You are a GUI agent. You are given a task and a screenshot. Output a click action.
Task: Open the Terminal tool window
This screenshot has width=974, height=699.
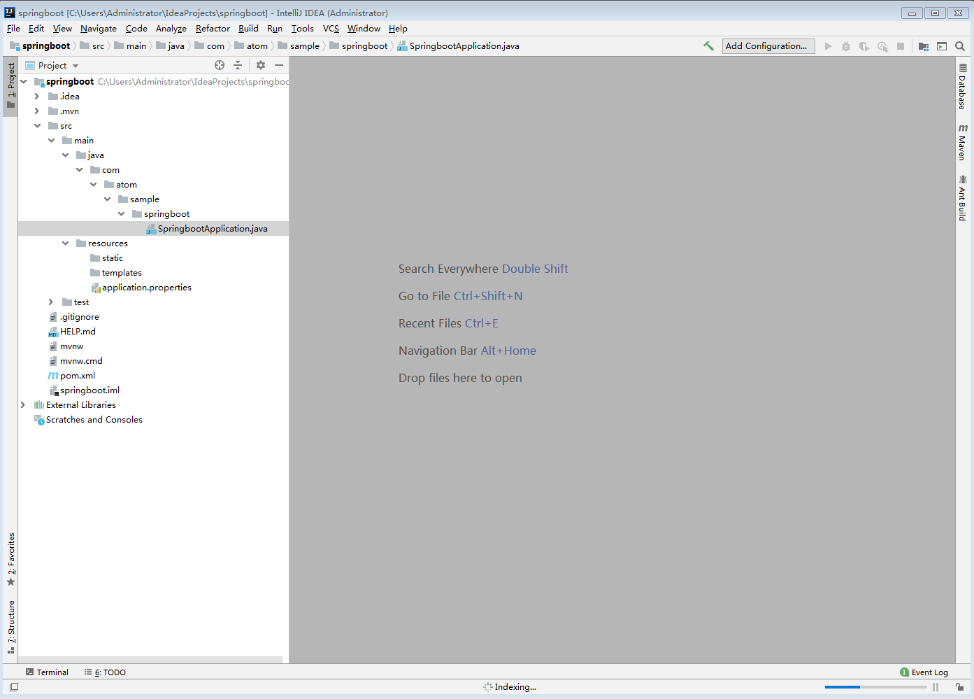47,672
